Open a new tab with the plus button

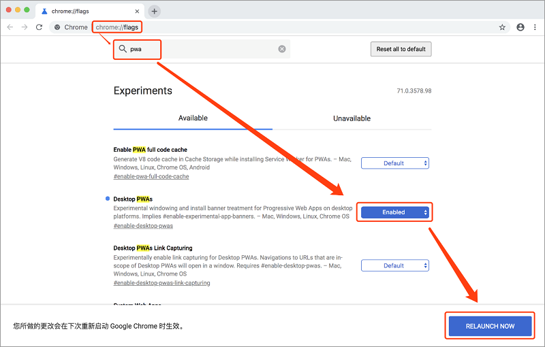pyautogui.click(x=155, y=11)
